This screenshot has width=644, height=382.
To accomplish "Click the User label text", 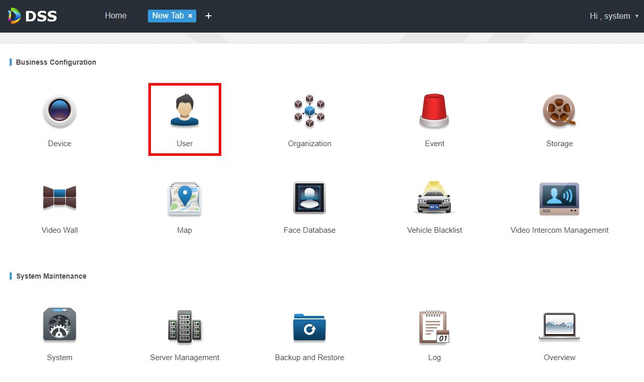I will [185, 144].
